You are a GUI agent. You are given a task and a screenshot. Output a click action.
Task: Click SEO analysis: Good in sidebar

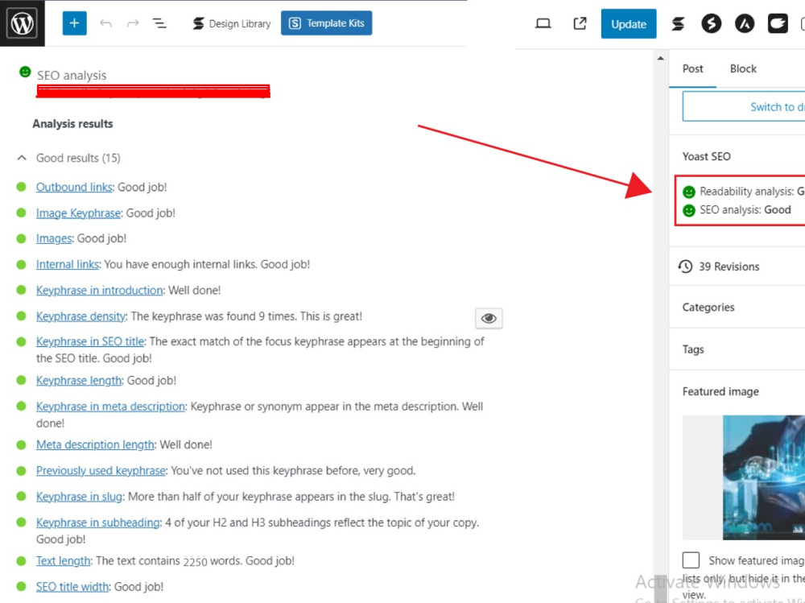(x=737, y=210)
